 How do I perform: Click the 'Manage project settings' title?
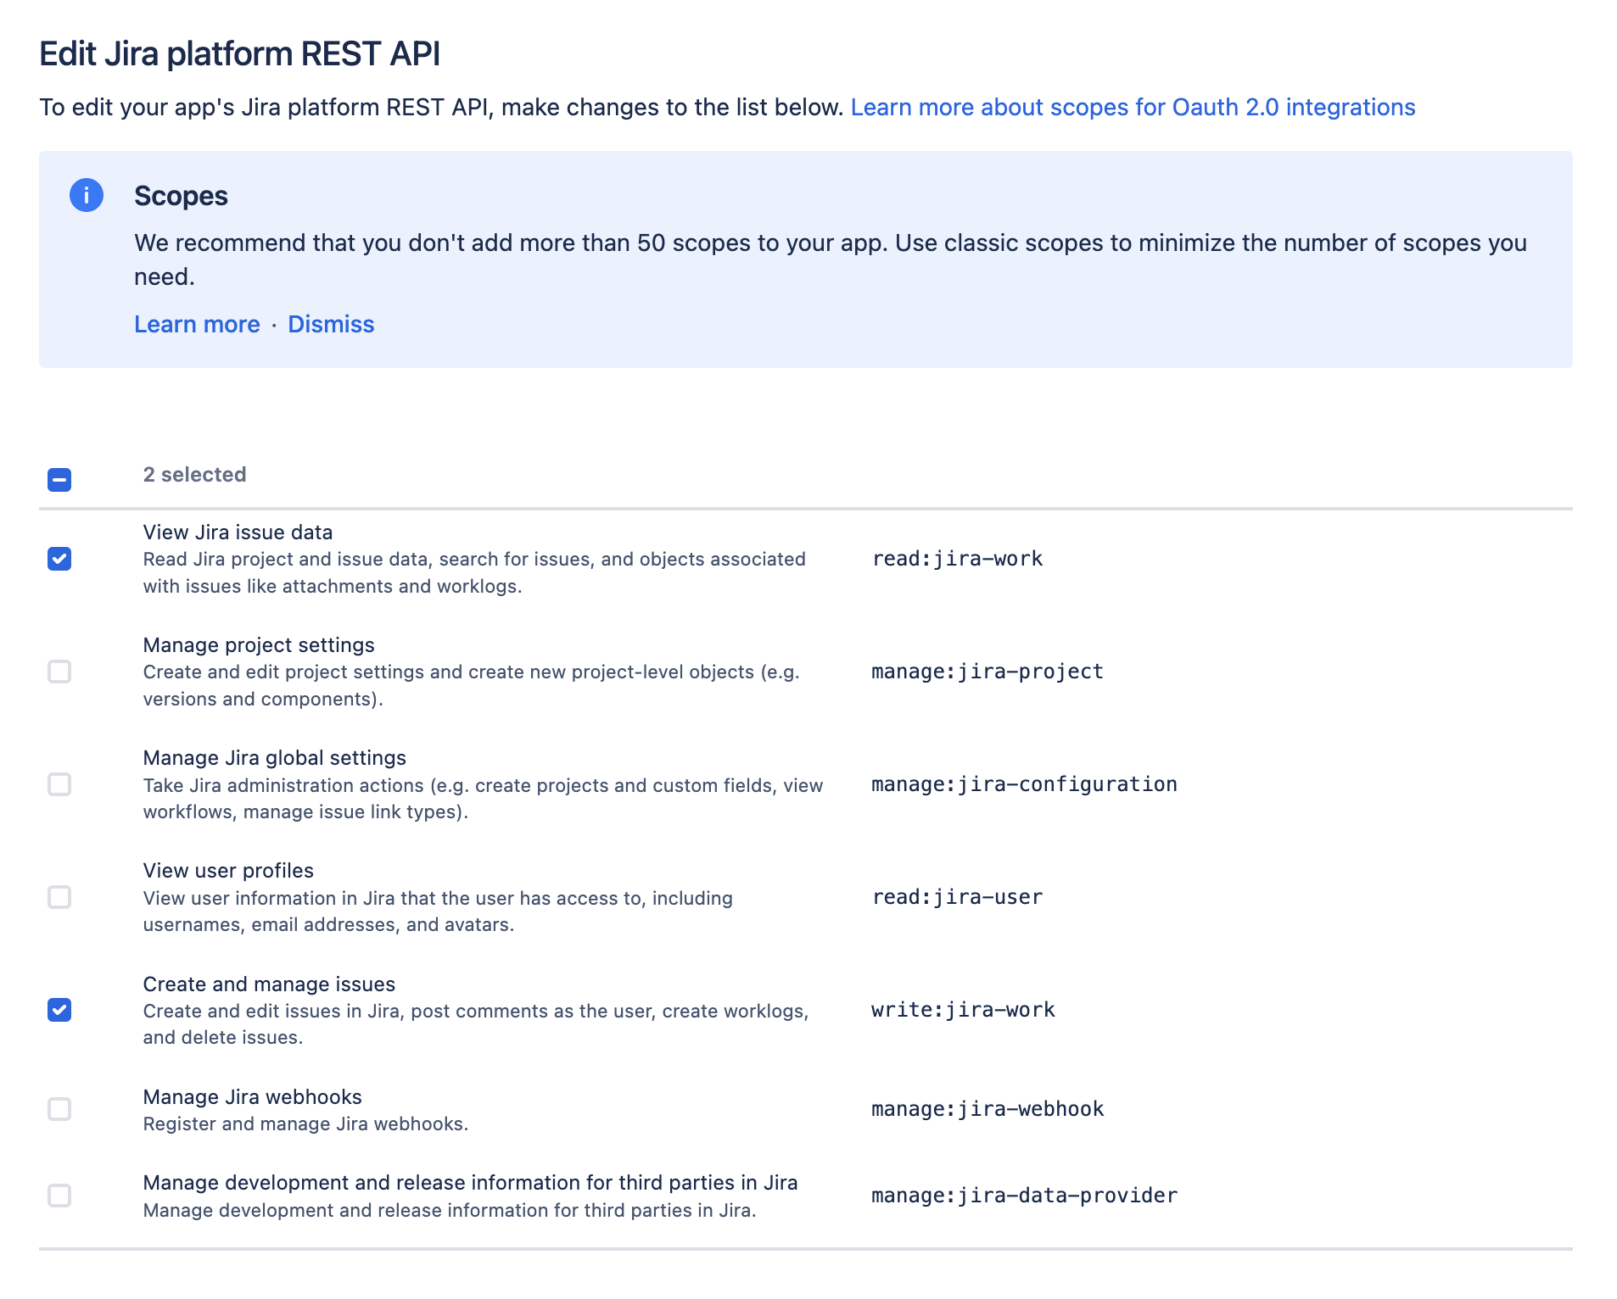[x=259, y=645]
